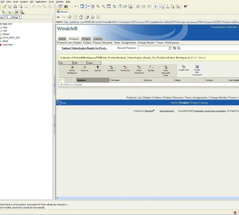The image size is (239, 215).
Task: Click the Upload icon
Action: 98,67
